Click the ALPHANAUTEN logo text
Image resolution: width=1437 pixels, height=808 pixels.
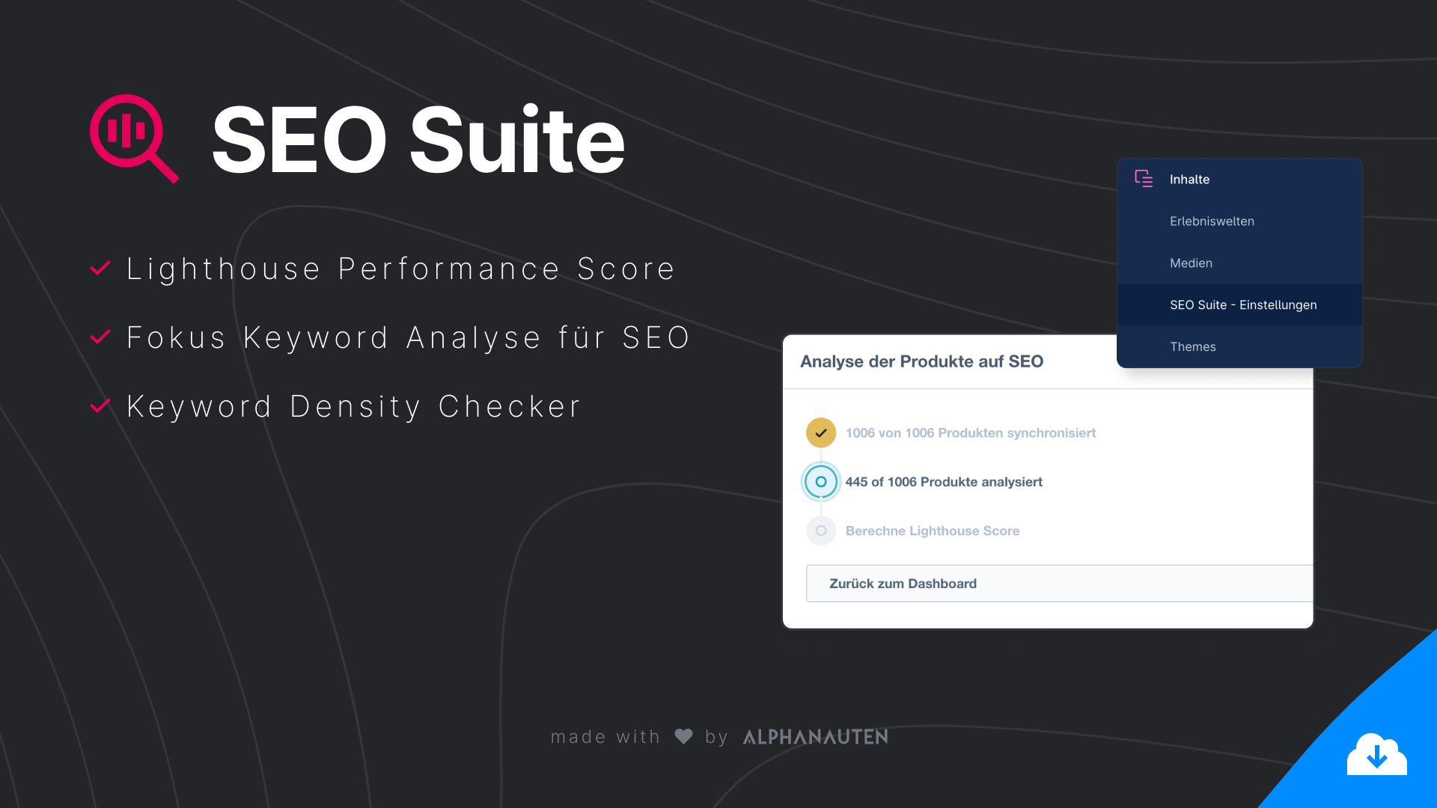point(815,737)
